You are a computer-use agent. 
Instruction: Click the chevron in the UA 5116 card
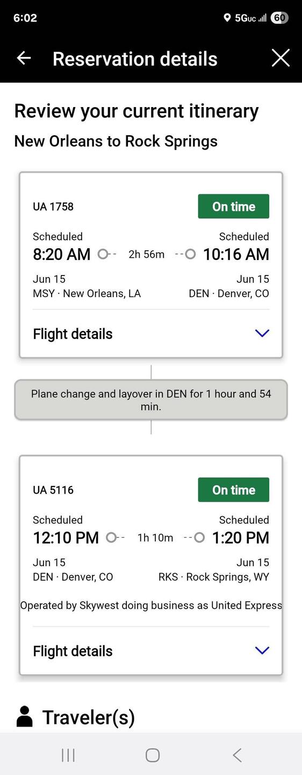tap(262, 651)
